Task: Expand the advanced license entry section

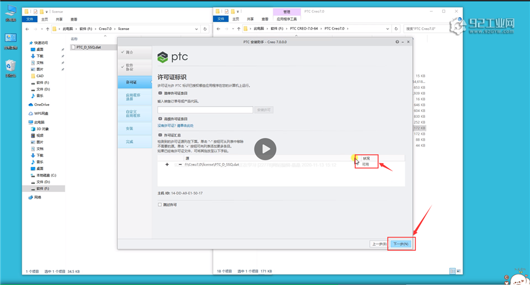Action: click(x=160, y=119)
